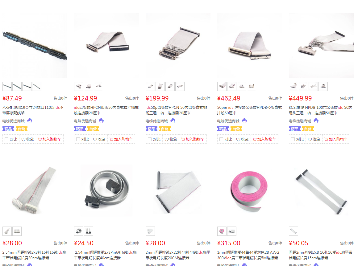Add ¥462.49 HPDB connector cable to cart
This screenshot has width=358, height=266.
[264, 139]
